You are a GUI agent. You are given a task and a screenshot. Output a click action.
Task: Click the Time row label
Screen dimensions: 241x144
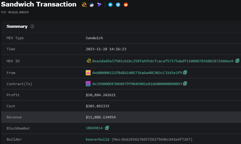click(11, 49)
